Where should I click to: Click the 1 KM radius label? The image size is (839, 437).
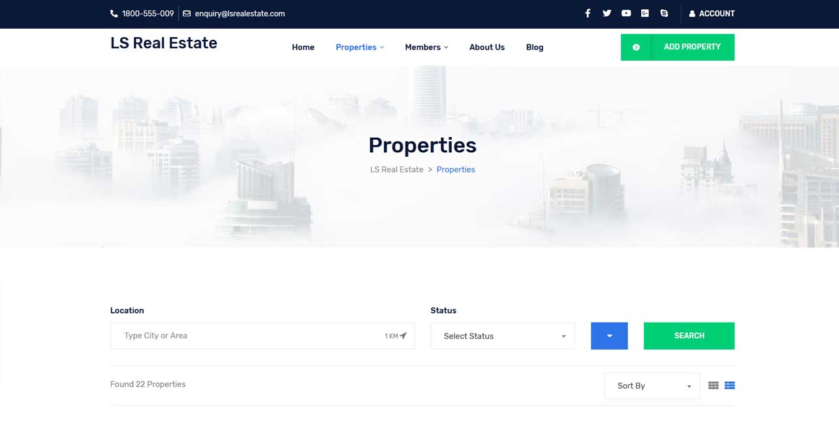click(x=391, y=336)
